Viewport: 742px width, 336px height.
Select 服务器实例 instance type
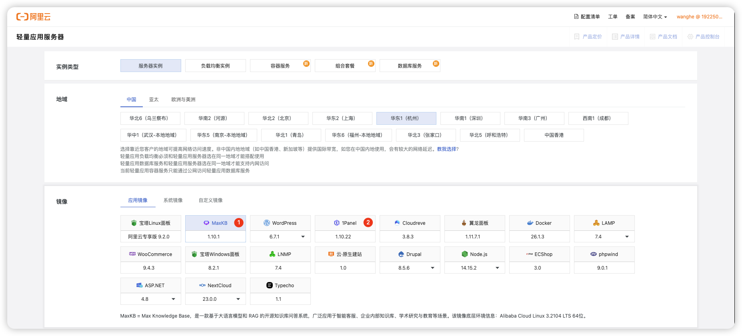point(151,66)
